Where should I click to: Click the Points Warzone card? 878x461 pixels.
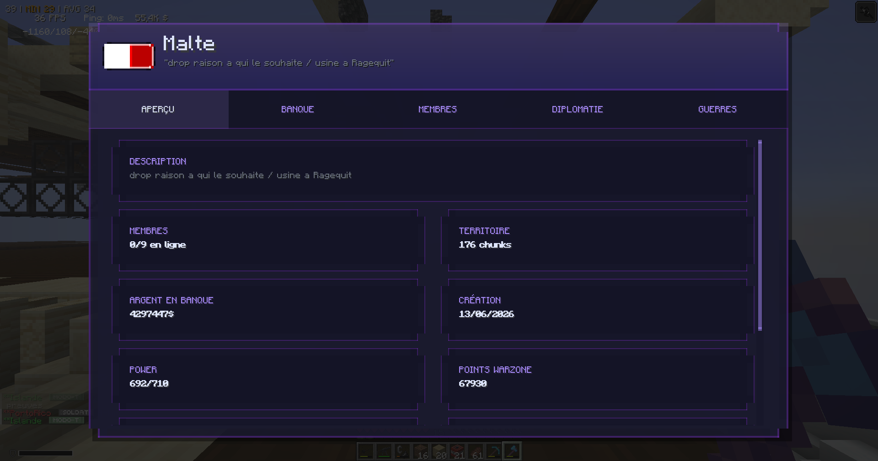[x=598, y=379]
